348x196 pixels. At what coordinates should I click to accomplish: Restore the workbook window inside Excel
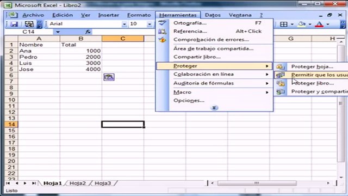point(330,15)
